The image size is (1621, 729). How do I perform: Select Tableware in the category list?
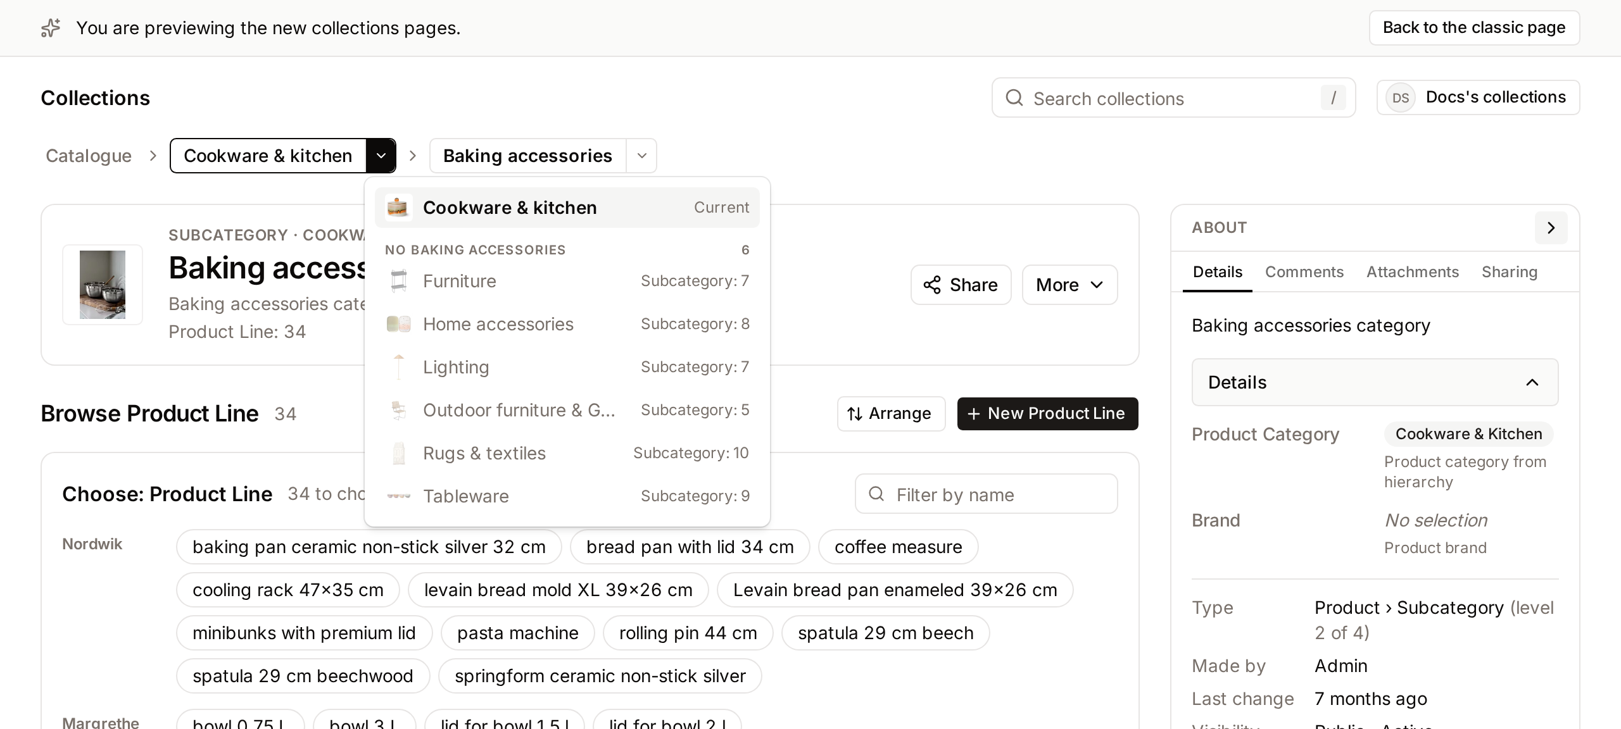[x=567, y=496]
